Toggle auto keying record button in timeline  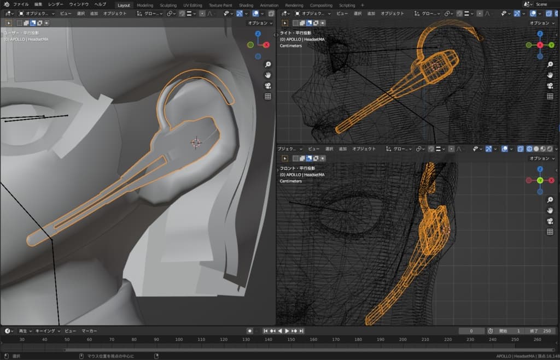(249, 331)
